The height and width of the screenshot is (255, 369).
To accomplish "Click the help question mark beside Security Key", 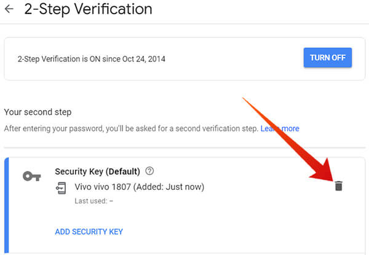I will 149,171.
